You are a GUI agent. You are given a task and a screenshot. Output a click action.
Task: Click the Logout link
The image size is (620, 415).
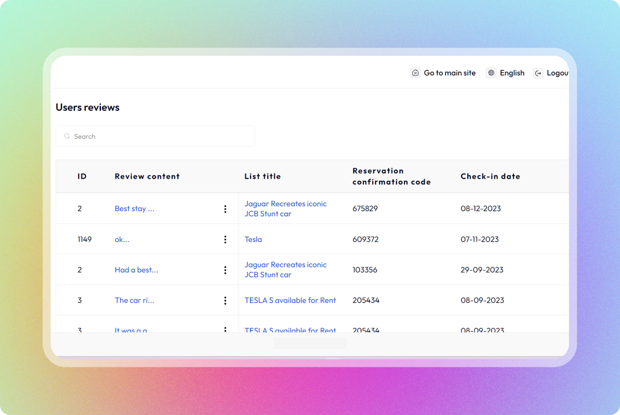(x=557, y=73)
